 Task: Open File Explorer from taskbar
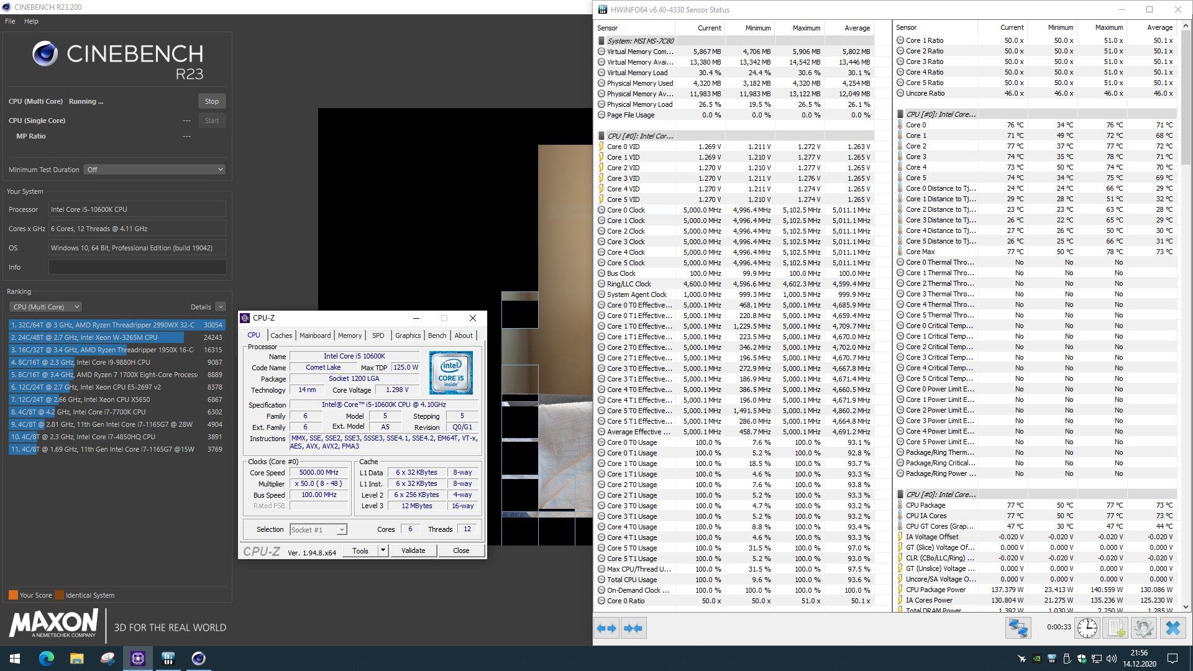tap(76, 659)
